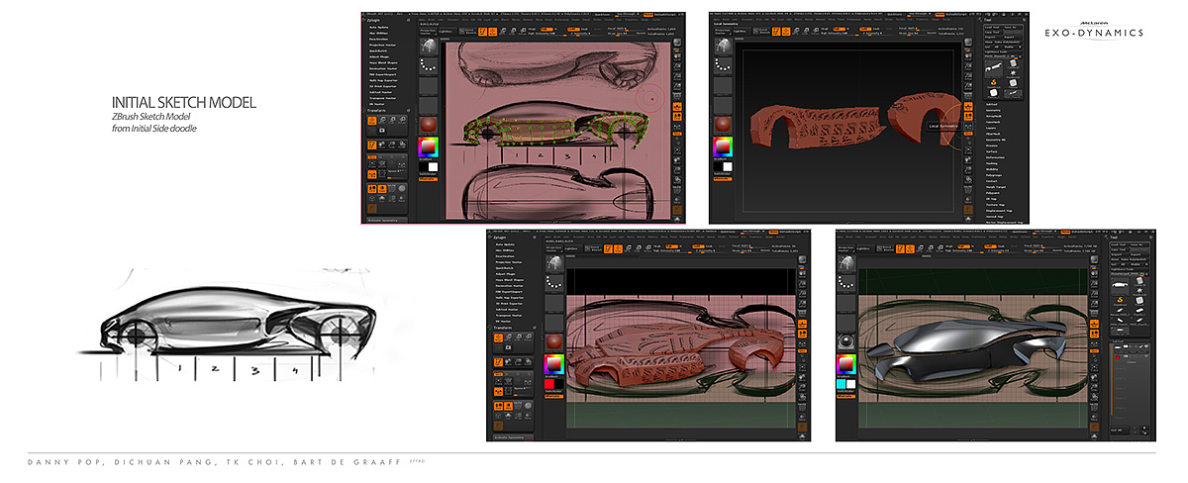Select brush thumbnail in silver car screenshot

[846, 264]
